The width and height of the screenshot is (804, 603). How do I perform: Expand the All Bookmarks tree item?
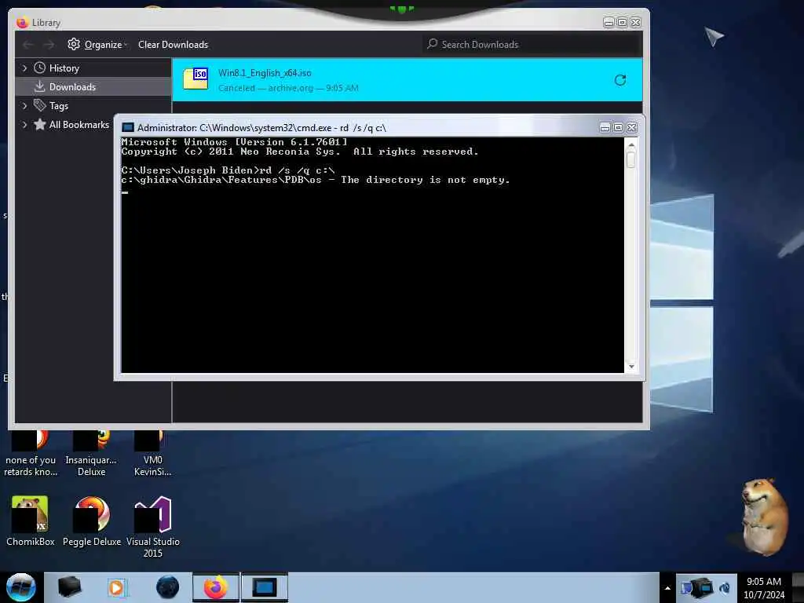(x=24, y=125)
